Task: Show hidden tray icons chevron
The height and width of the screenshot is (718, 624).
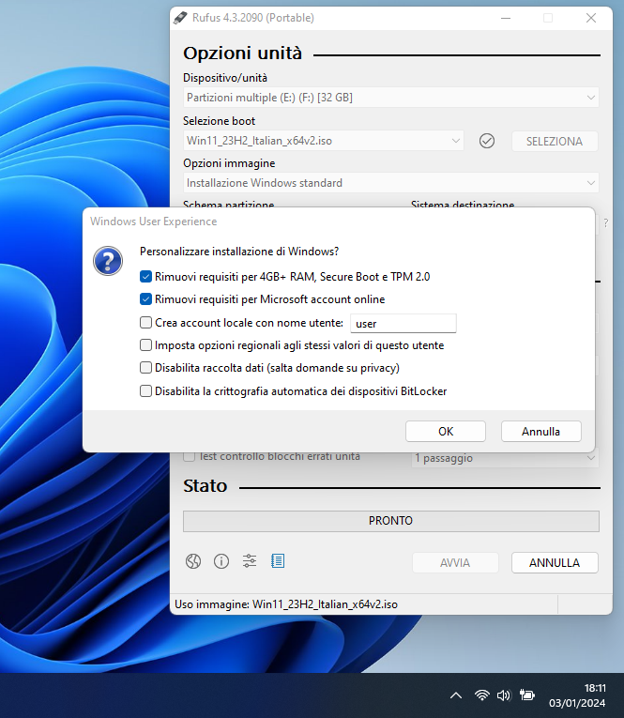Action: [x=456, y=695]
